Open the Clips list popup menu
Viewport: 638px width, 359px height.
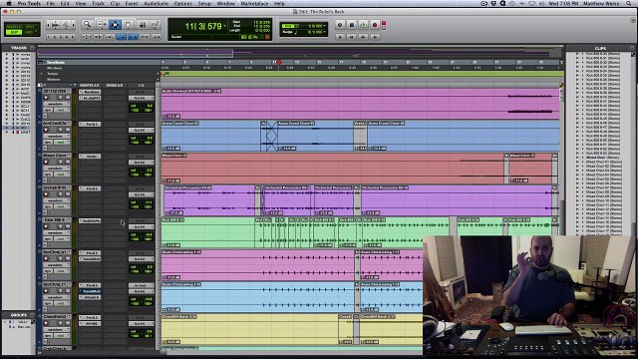click(632, 48)
